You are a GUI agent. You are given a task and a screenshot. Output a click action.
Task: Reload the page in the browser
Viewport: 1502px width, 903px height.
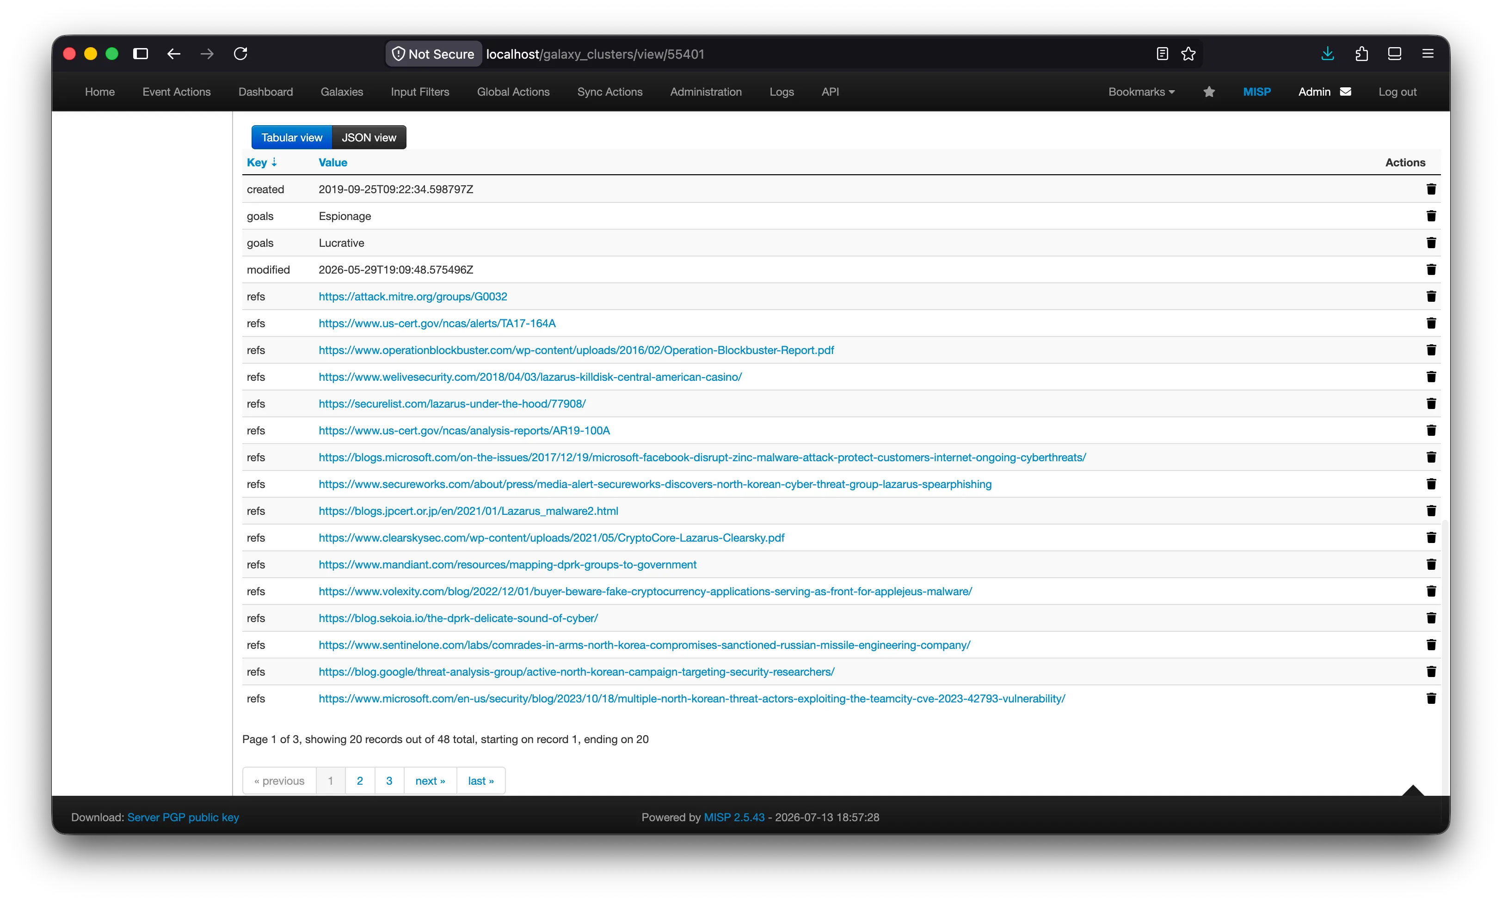pos(240,54)
